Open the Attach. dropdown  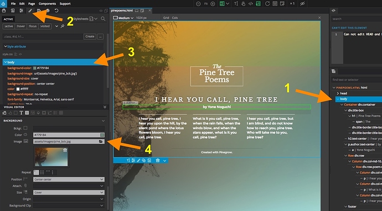pos(69,186)
